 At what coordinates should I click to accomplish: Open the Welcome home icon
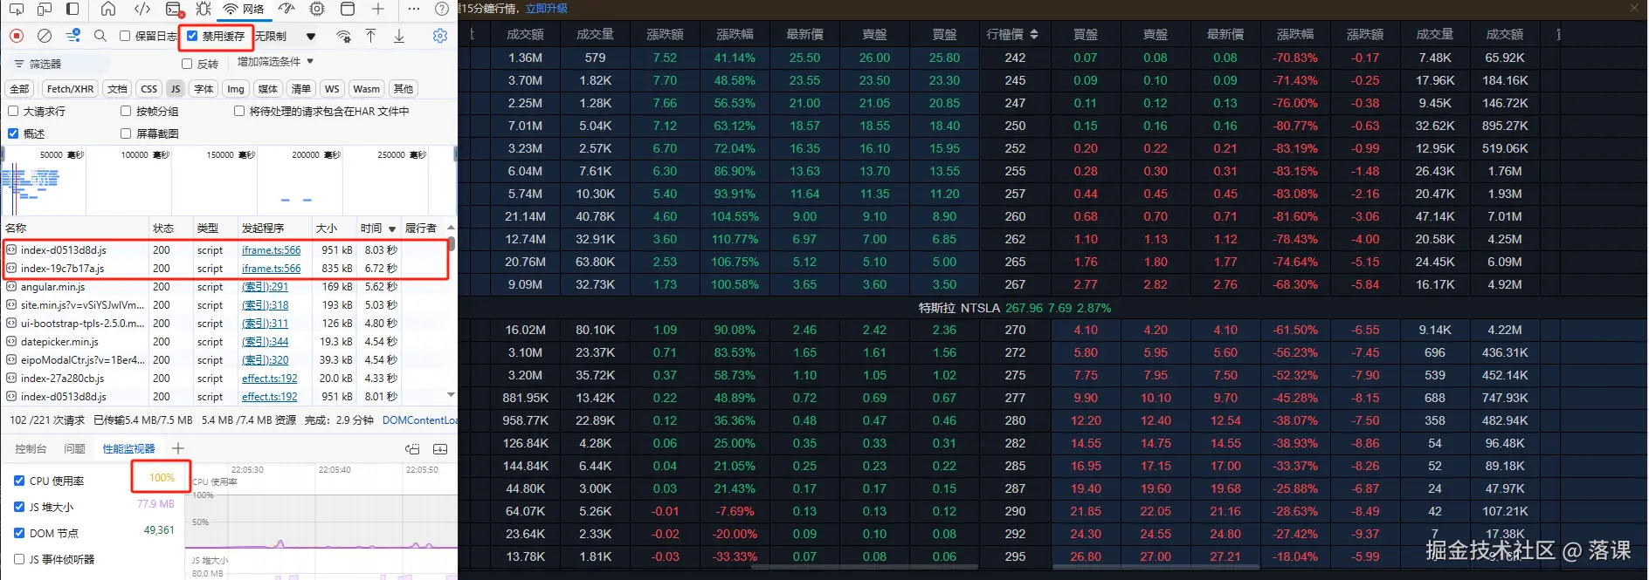point(108,9)
